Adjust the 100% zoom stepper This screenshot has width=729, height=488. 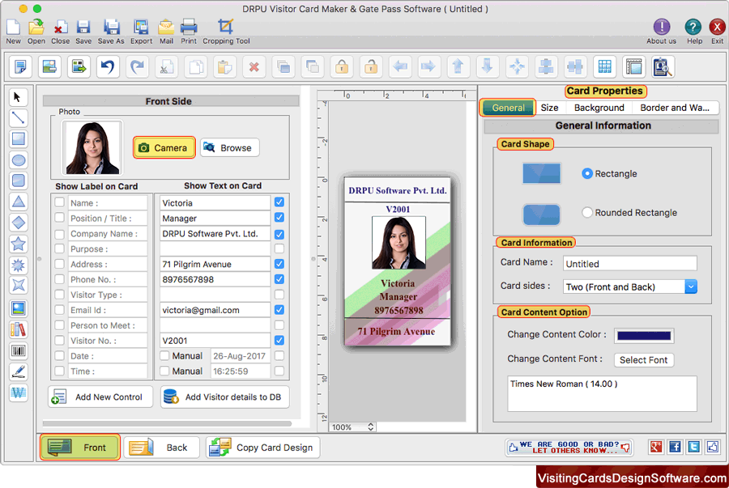370,426
